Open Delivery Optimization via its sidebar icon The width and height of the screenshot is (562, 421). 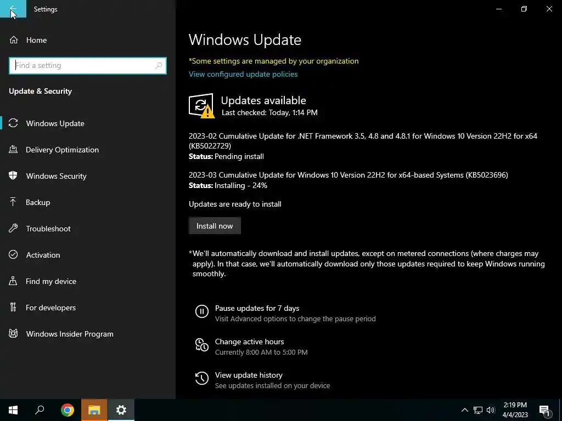tap(13, 150)
